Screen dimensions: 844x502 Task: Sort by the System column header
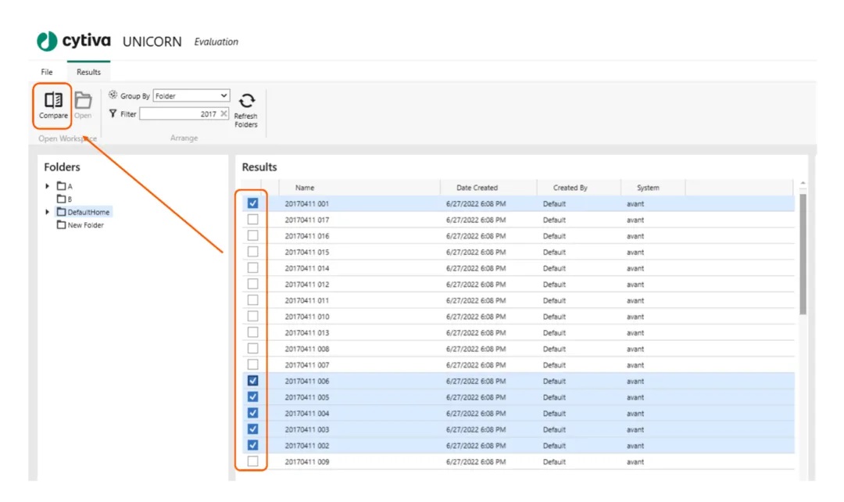648,188
